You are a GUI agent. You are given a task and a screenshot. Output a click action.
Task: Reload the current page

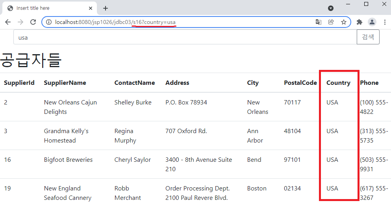(33, 22)
